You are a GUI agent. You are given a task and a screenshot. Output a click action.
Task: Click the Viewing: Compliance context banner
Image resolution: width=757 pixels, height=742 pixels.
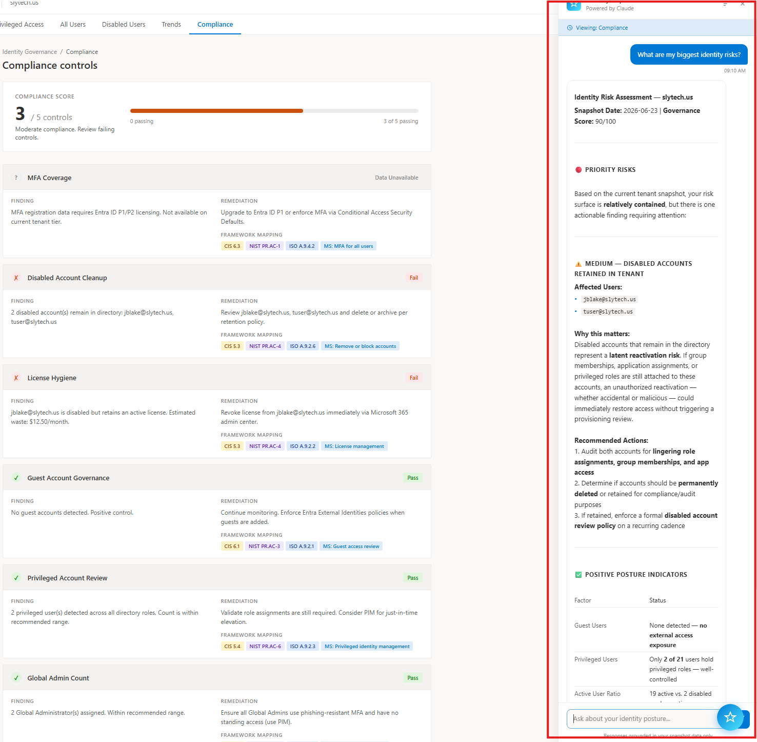pyautogui.click(x=656, y=28)
